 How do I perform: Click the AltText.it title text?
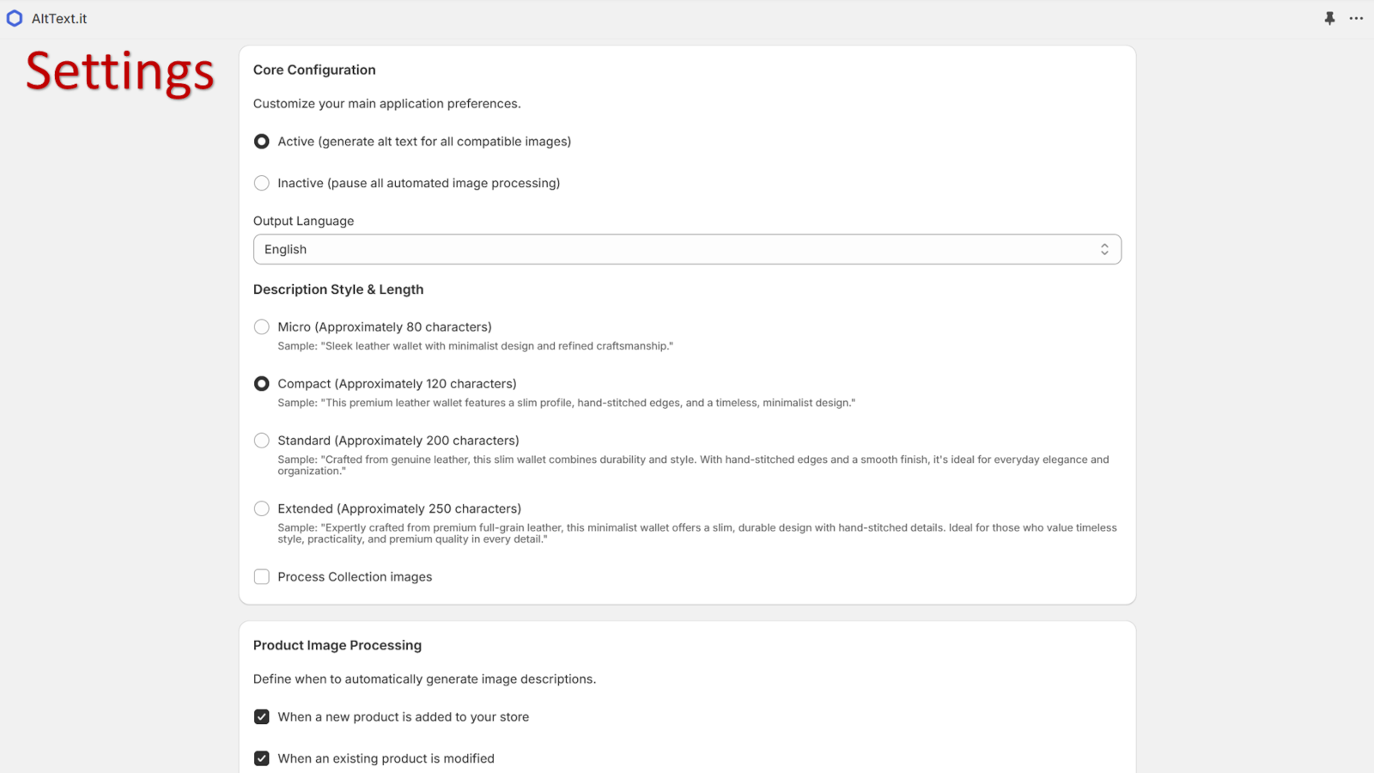58,17
